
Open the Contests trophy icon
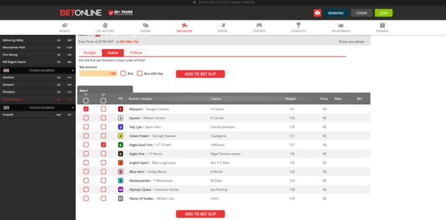tap(298, 25)
